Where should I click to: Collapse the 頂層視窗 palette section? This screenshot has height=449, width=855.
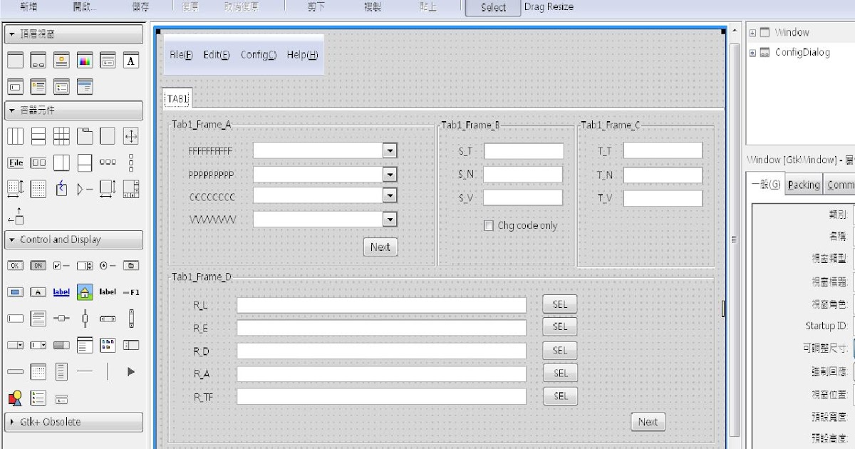click(x=74, y=34)
